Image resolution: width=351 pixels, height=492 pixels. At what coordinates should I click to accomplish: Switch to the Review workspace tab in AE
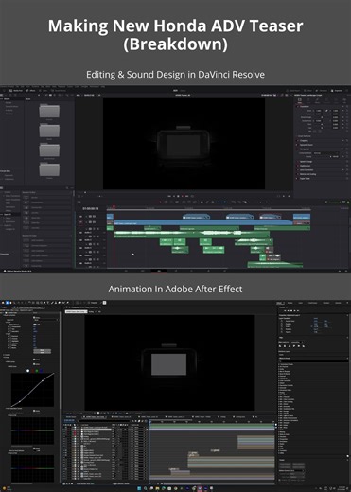pos(290,303)
